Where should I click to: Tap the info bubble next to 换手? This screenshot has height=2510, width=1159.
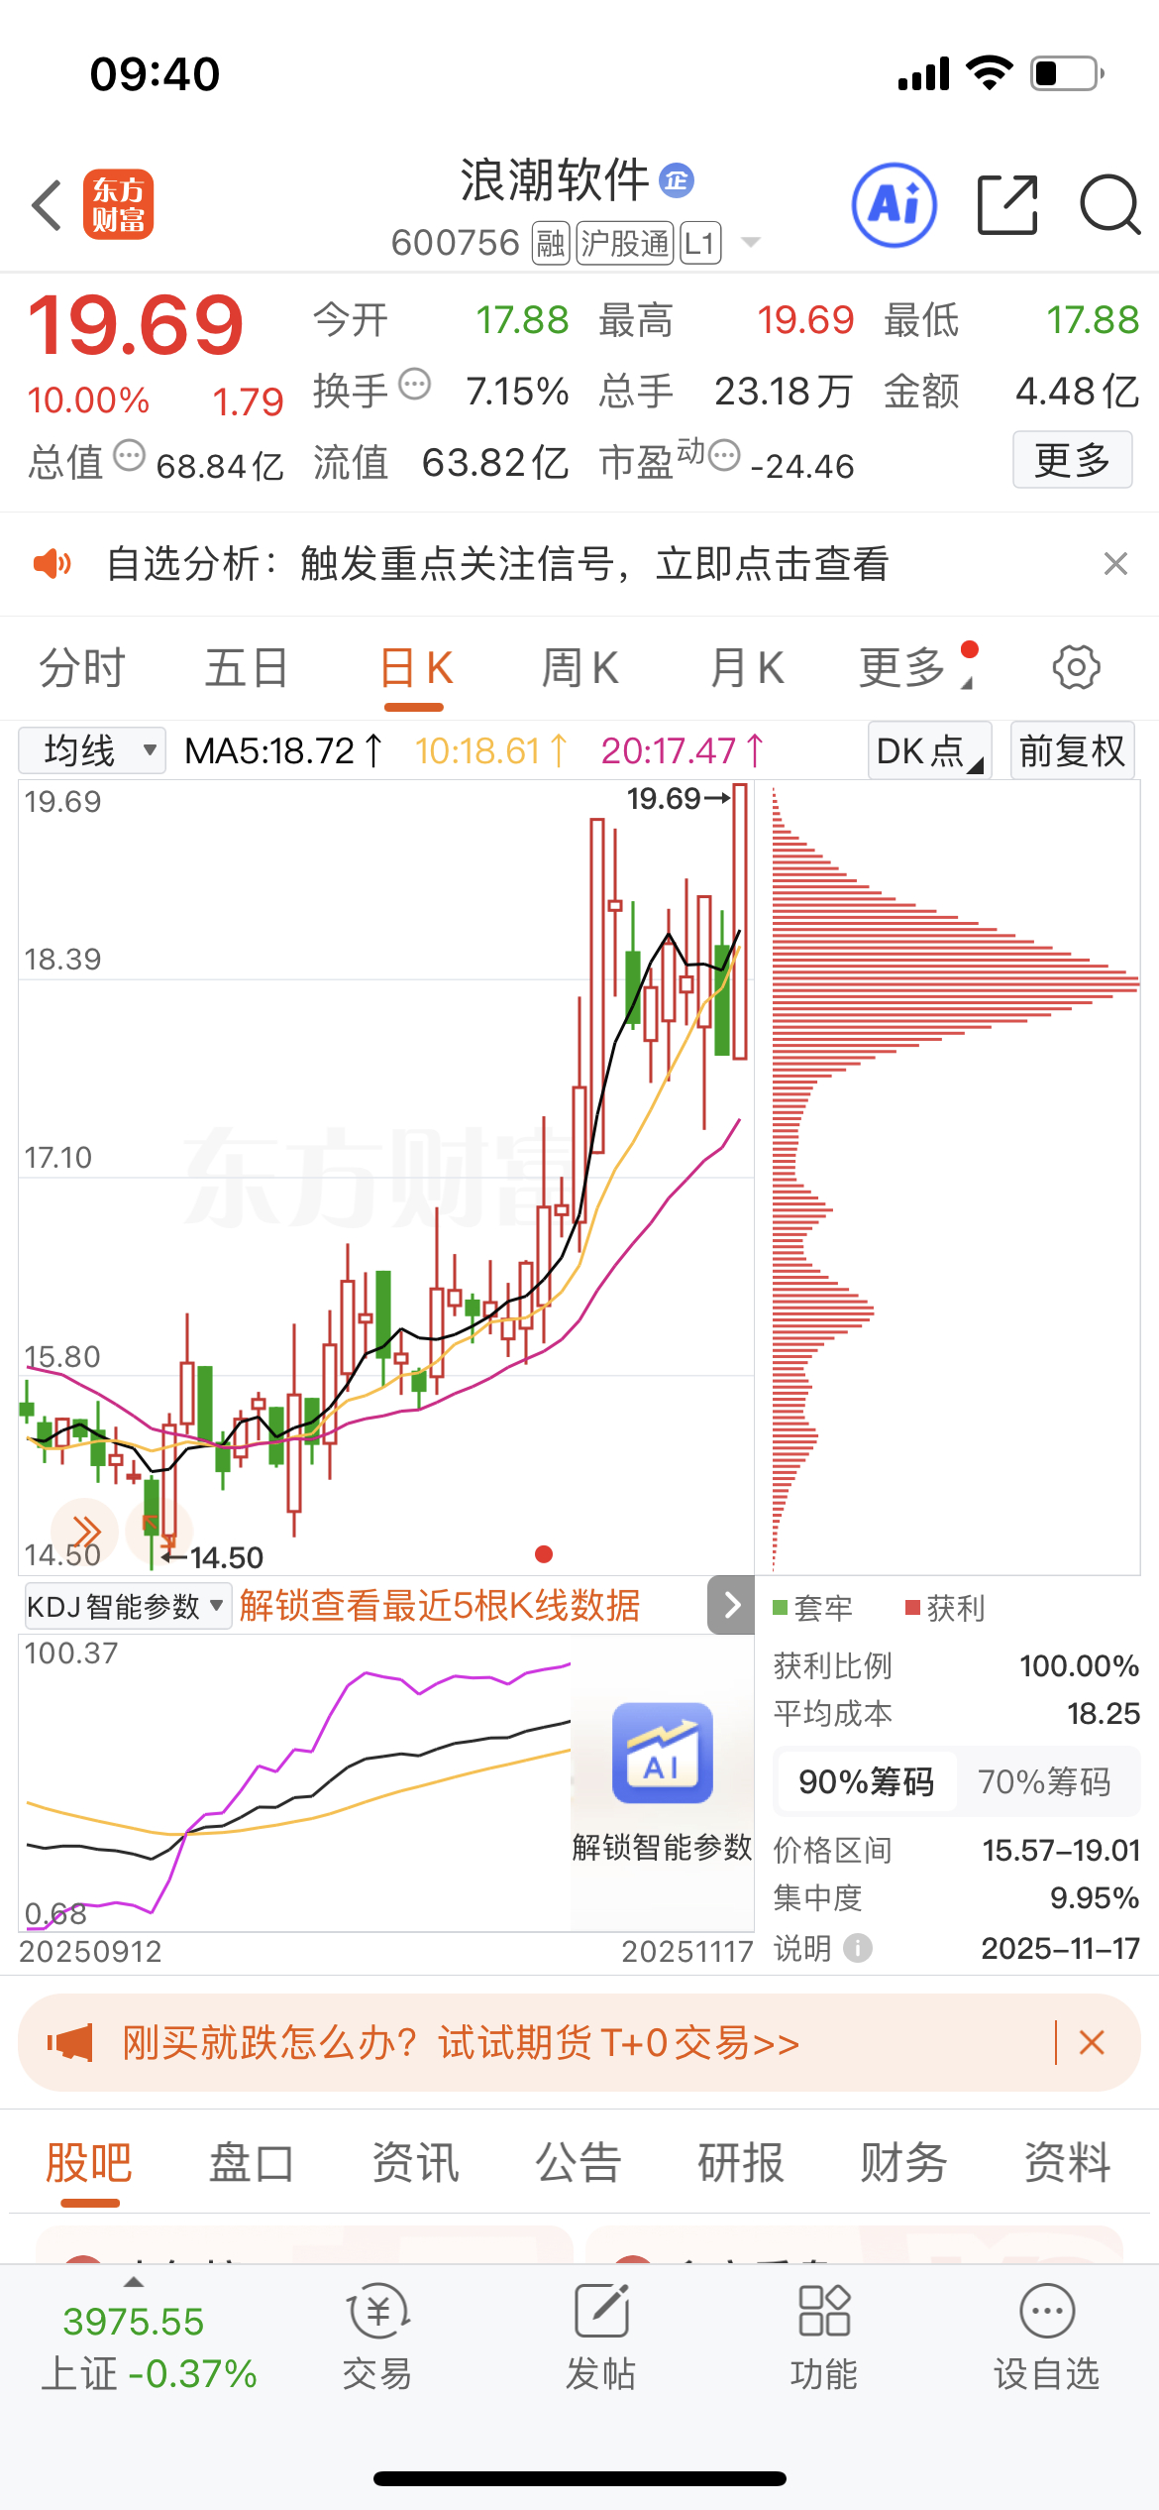(x=414, y=384)
